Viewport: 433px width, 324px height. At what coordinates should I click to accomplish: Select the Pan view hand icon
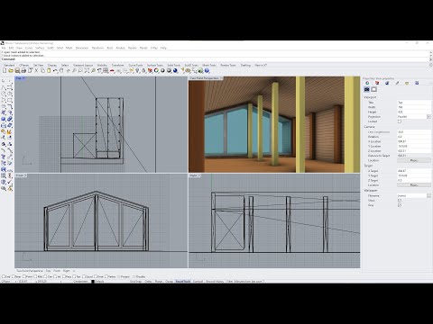61,71
